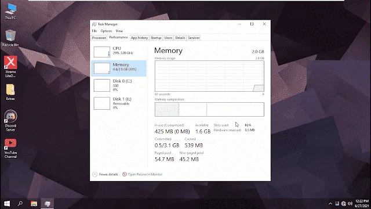The width and height of the screenshot is (371, 209).
Task: Click Task Manager taskbar button
Action: tap(48, 204)
